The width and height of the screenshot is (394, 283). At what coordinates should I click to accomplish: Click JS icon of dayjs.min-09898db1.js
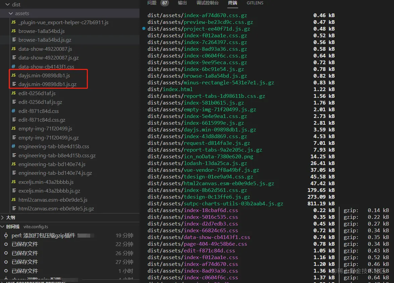click(13, 75)
